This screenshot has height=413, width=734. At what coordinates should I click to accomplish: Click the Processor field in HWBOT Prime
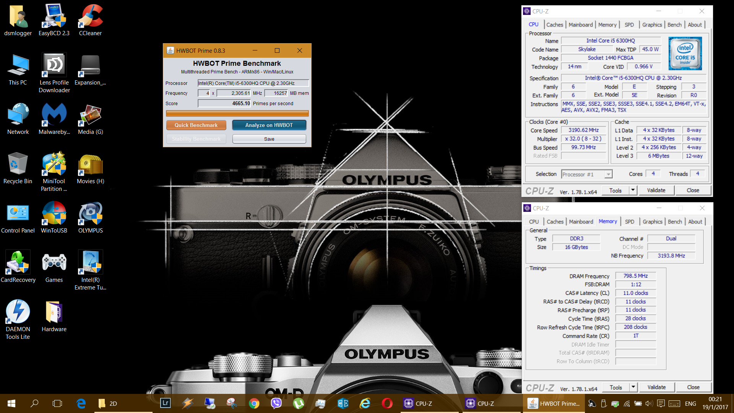[x=253, y=83]
